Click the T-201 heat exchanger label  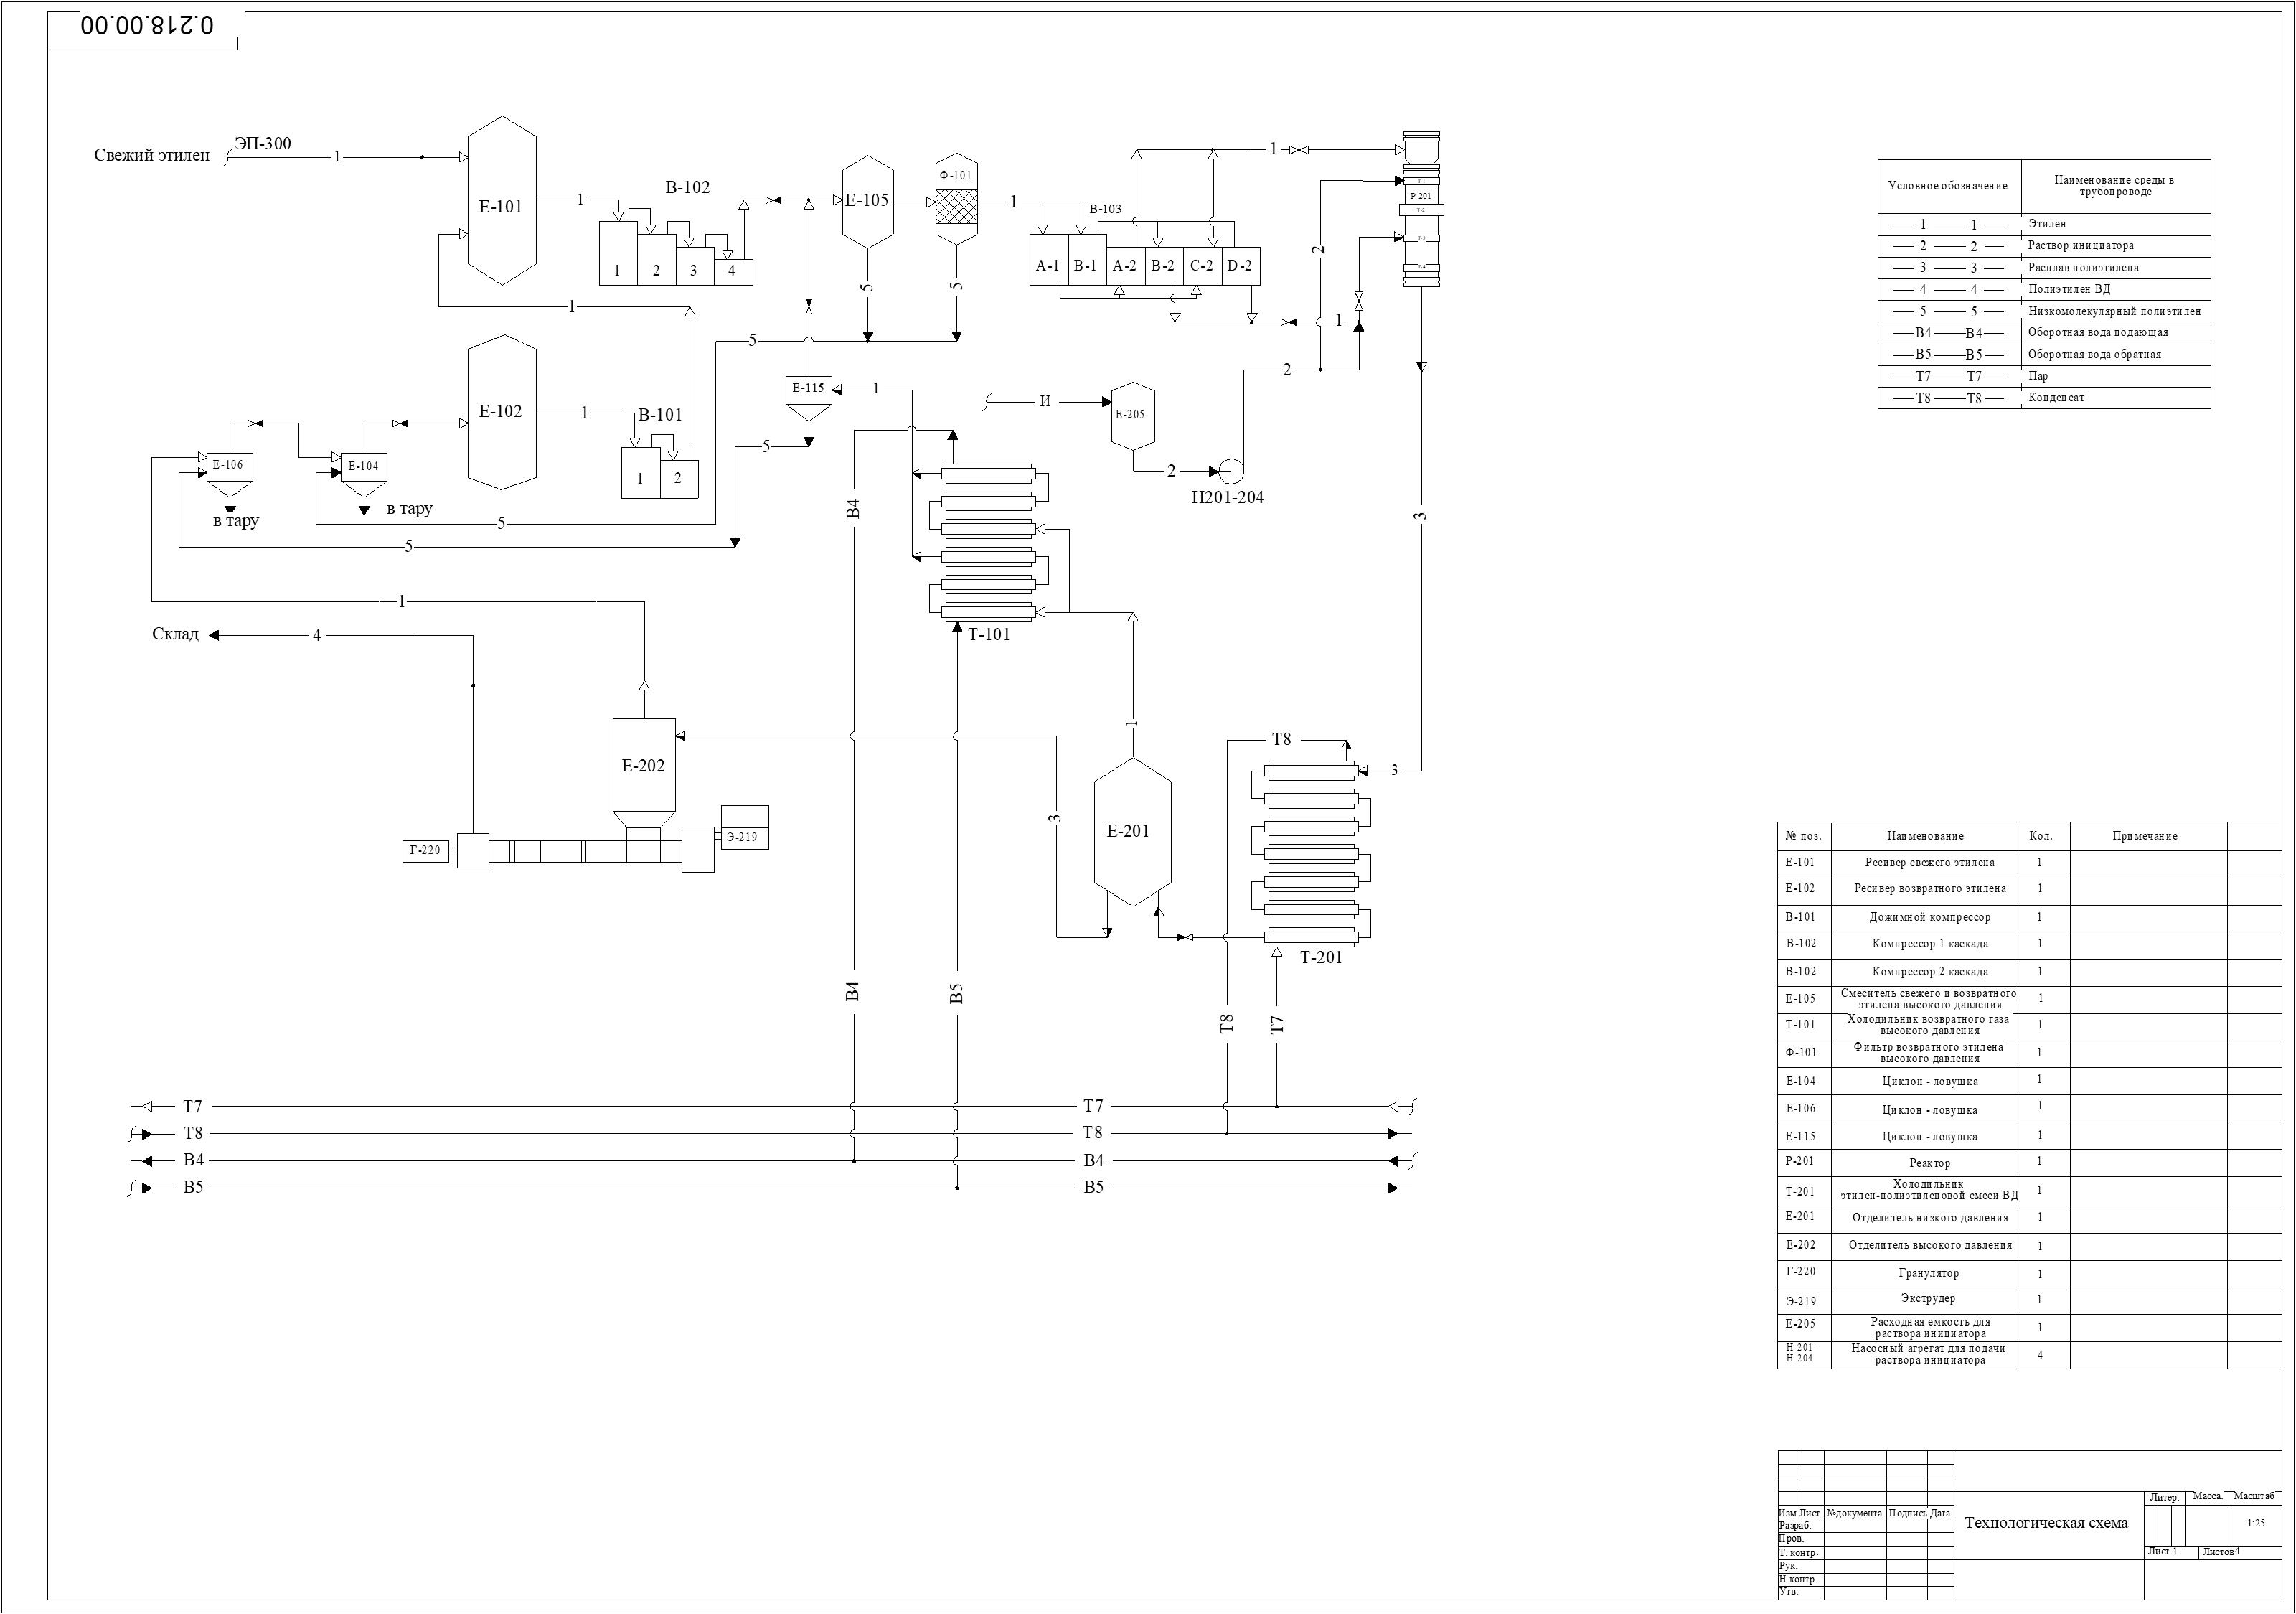(x=1321, y=958)
